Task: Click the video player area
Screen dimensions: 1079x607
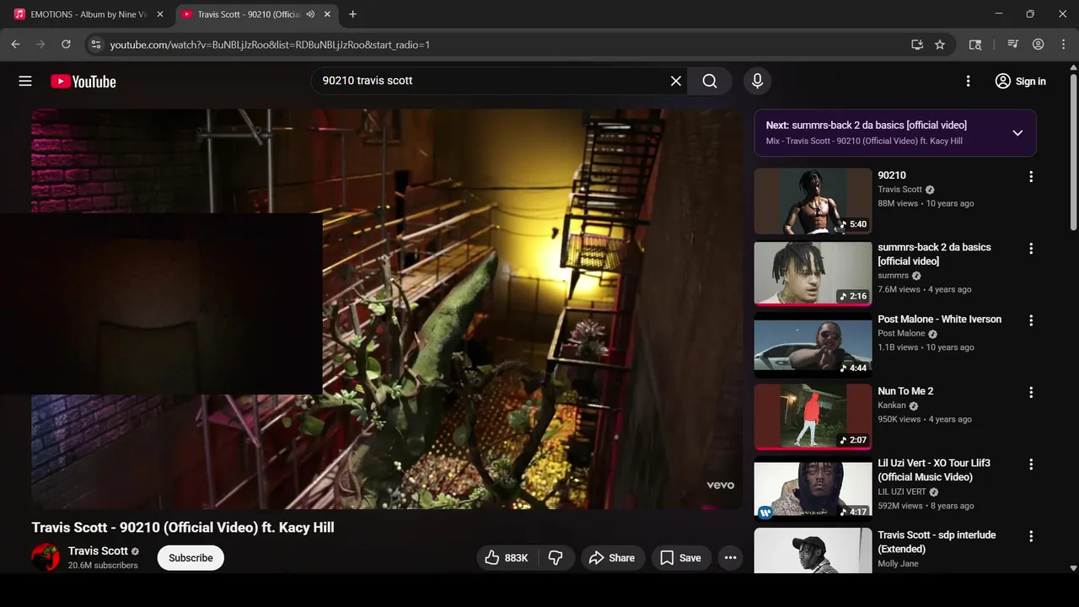Action: [x=387, y=309]
